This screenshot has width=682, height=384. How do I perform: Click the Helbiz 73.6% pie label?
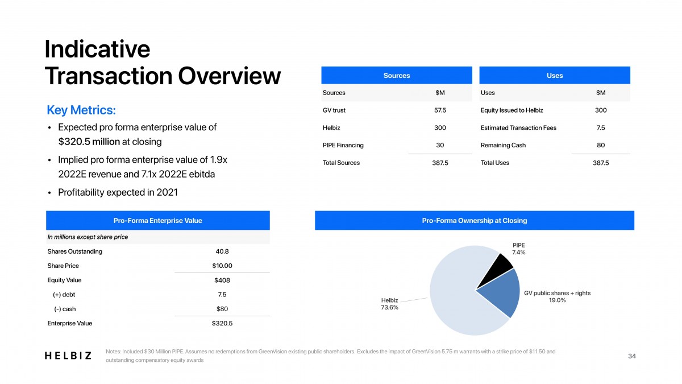tap(389, 304)
